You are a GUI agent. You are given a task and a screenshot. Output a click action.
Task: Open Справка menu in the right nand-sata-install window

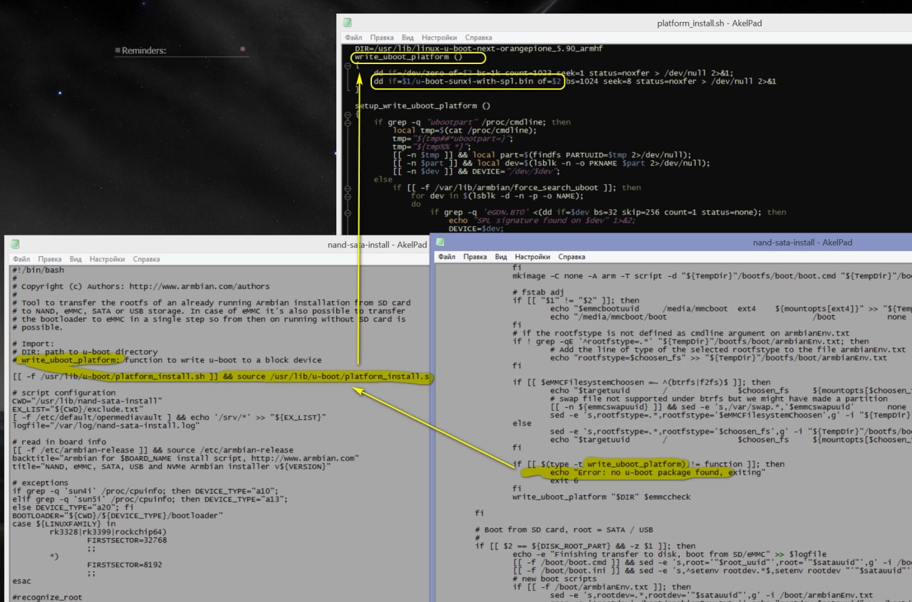point(571,256)
